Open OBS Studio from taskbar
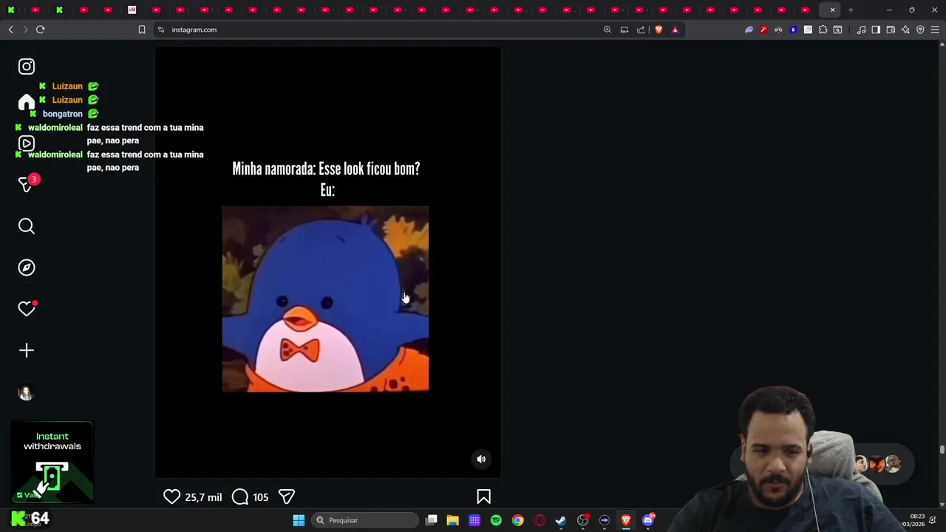This screenshot has width=946, height=532. point(583,520)
